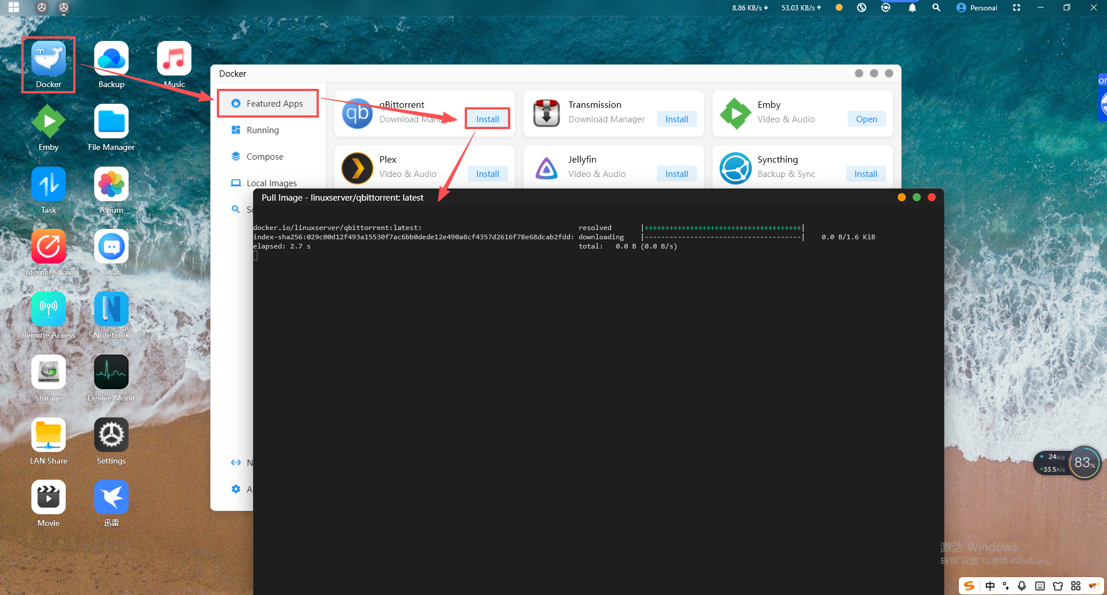Viewport: 1107px width, 595px height.
Task: Click the 'resolved' status in pull log
Action: tap(595, 228)
